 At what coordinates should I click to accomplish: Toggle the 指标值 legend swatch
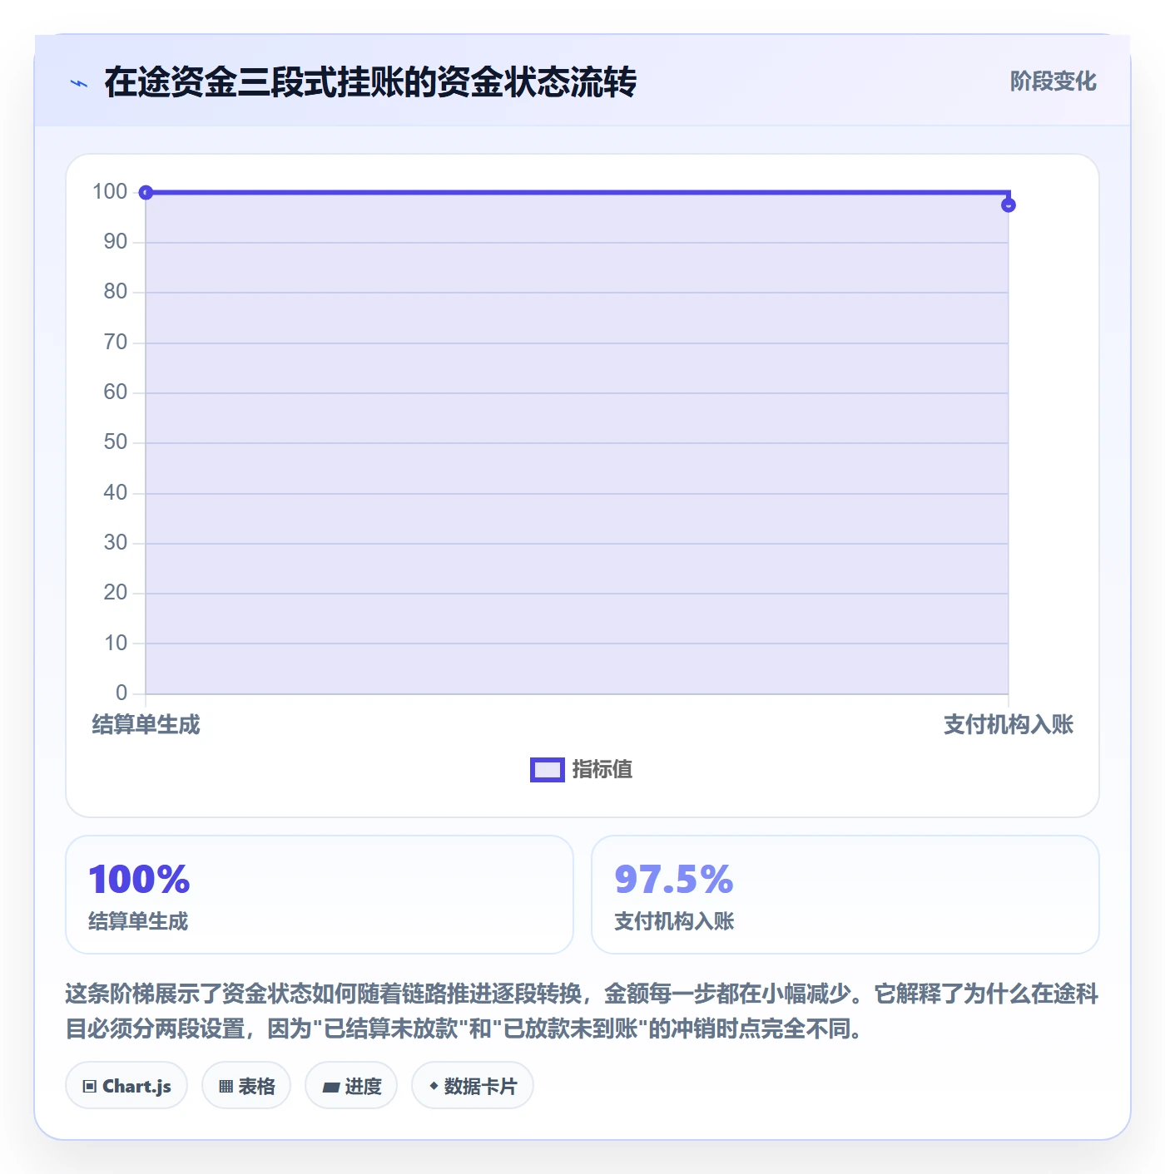[548, 770]
